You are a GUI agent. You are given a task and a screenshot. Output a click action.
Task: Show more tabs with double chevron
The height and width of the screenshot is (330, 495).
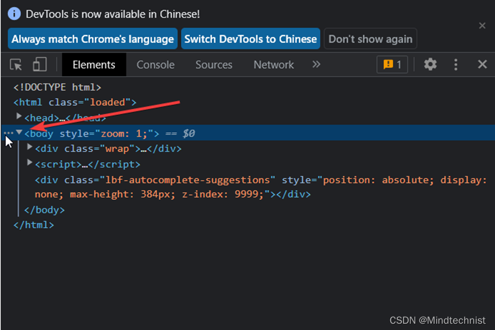tap(316, 65)
